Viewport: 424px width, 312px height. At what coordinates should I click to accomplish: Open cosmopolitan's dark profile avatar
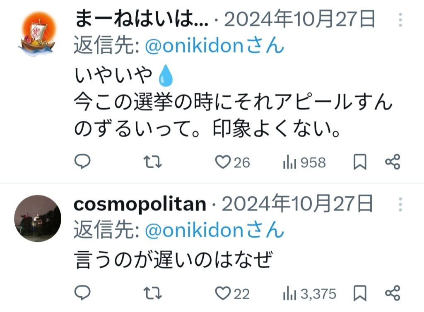pos(38,219)
